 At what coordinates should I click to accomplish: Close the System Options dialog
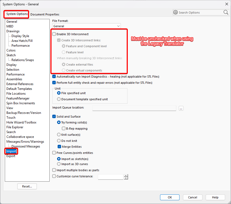pyautogui.click(x=226, y=4)
